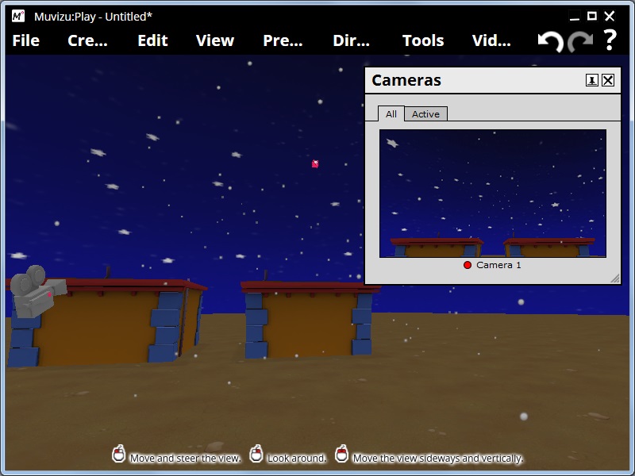The image size is (635, 476).
Task: Close the Cameras panel
Action: click(x=608, y=80)
